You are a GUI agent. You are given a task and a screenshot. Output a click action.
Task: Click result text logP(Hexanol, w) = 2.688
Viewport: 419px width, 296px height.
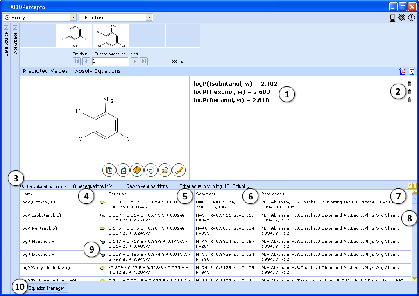point(232,92)
